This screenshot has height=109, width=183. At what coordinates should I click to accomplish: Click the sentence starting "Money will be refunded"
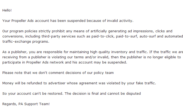point(79,83)
